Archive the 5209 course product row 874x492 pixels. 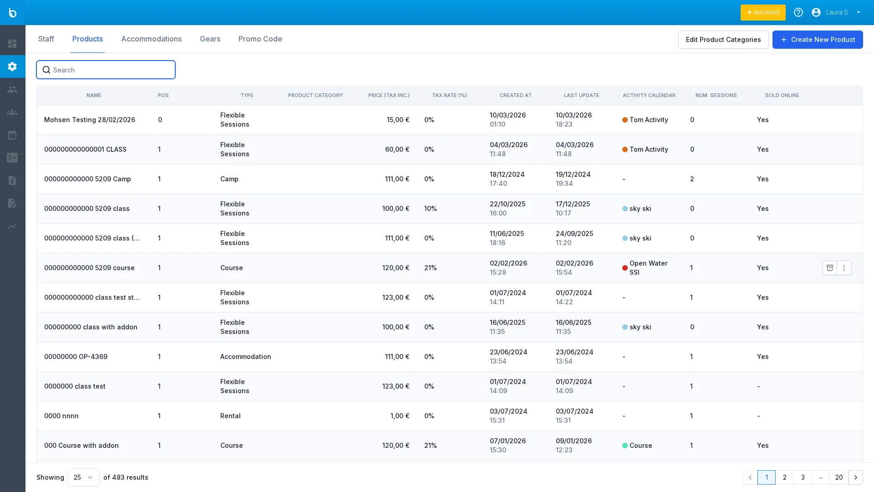tap(829, 268)
